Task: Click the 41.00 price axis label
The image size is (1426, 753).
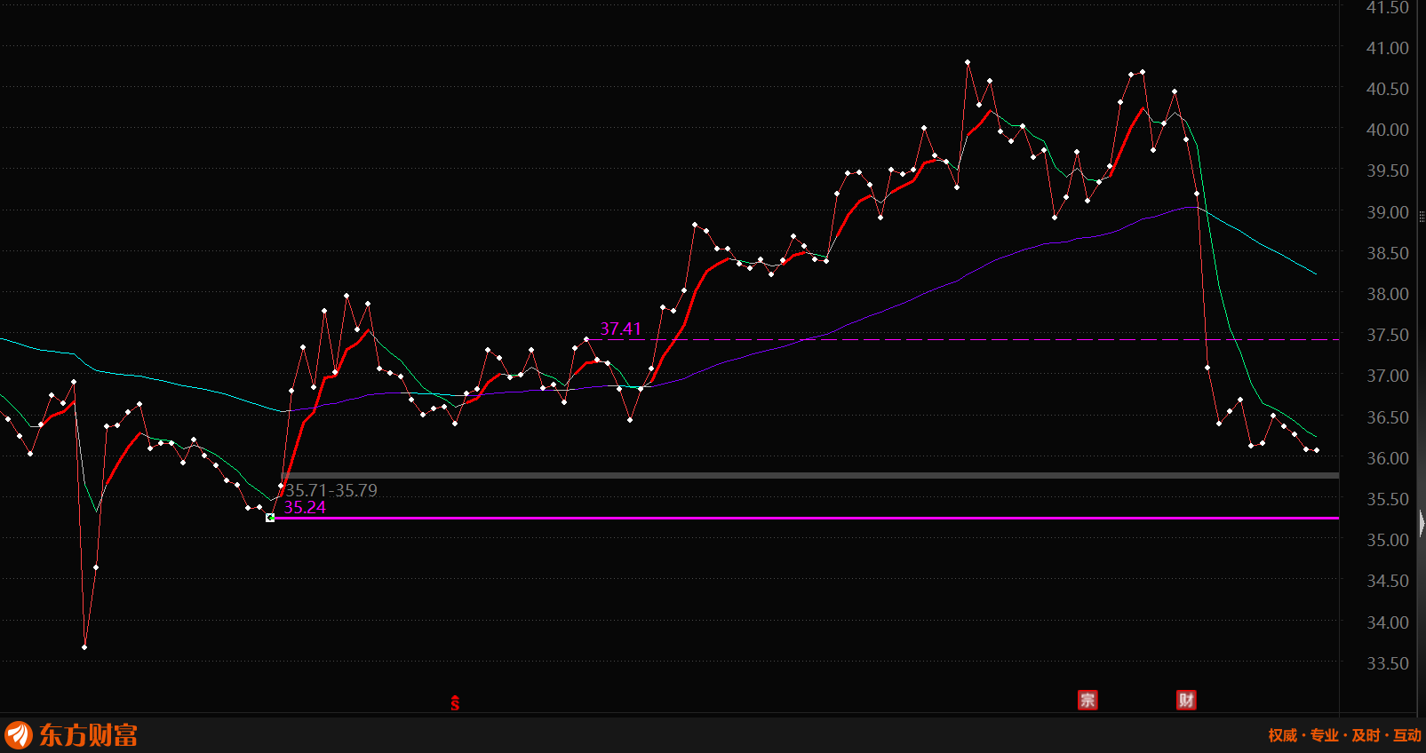Action: pyautogui.click(x=1387, y=48)
